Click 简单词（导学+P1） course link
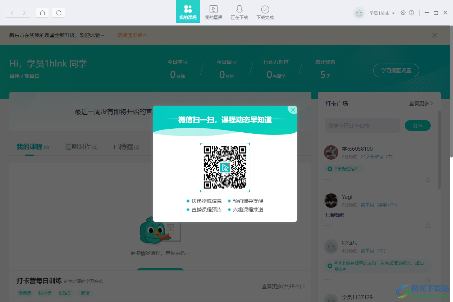 (379, 205)
